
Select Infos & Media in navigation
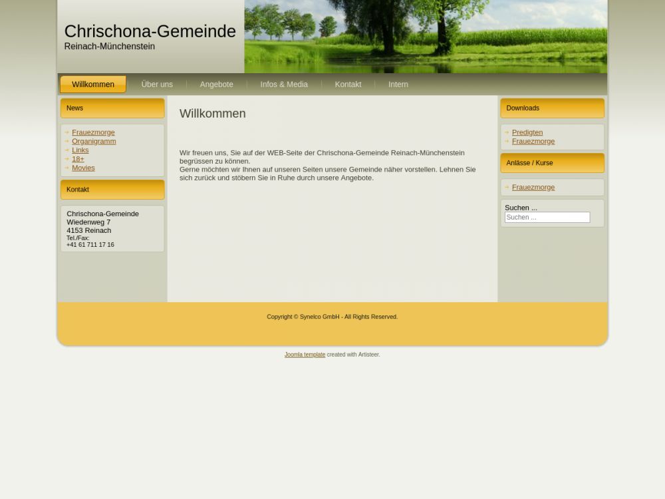pyautogui.click(x=284, y=84)
